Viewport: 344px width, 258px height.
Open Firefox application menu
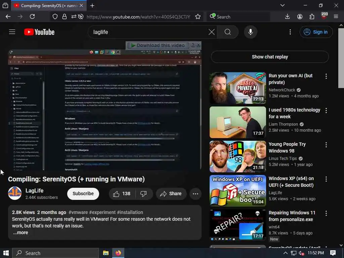tap(336, 17)
